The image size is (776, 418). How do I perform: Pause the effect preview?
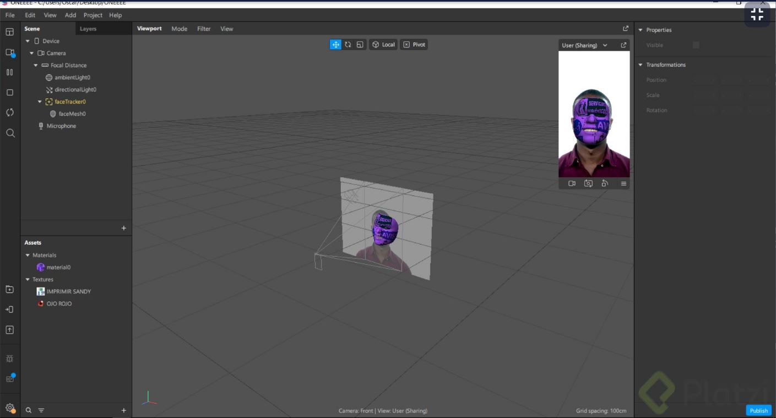(9, 72)
